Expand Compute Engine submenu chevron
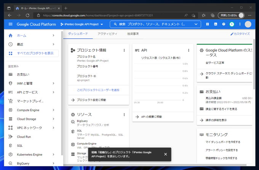This screenshot has height=170, width=259. point(53,110)
